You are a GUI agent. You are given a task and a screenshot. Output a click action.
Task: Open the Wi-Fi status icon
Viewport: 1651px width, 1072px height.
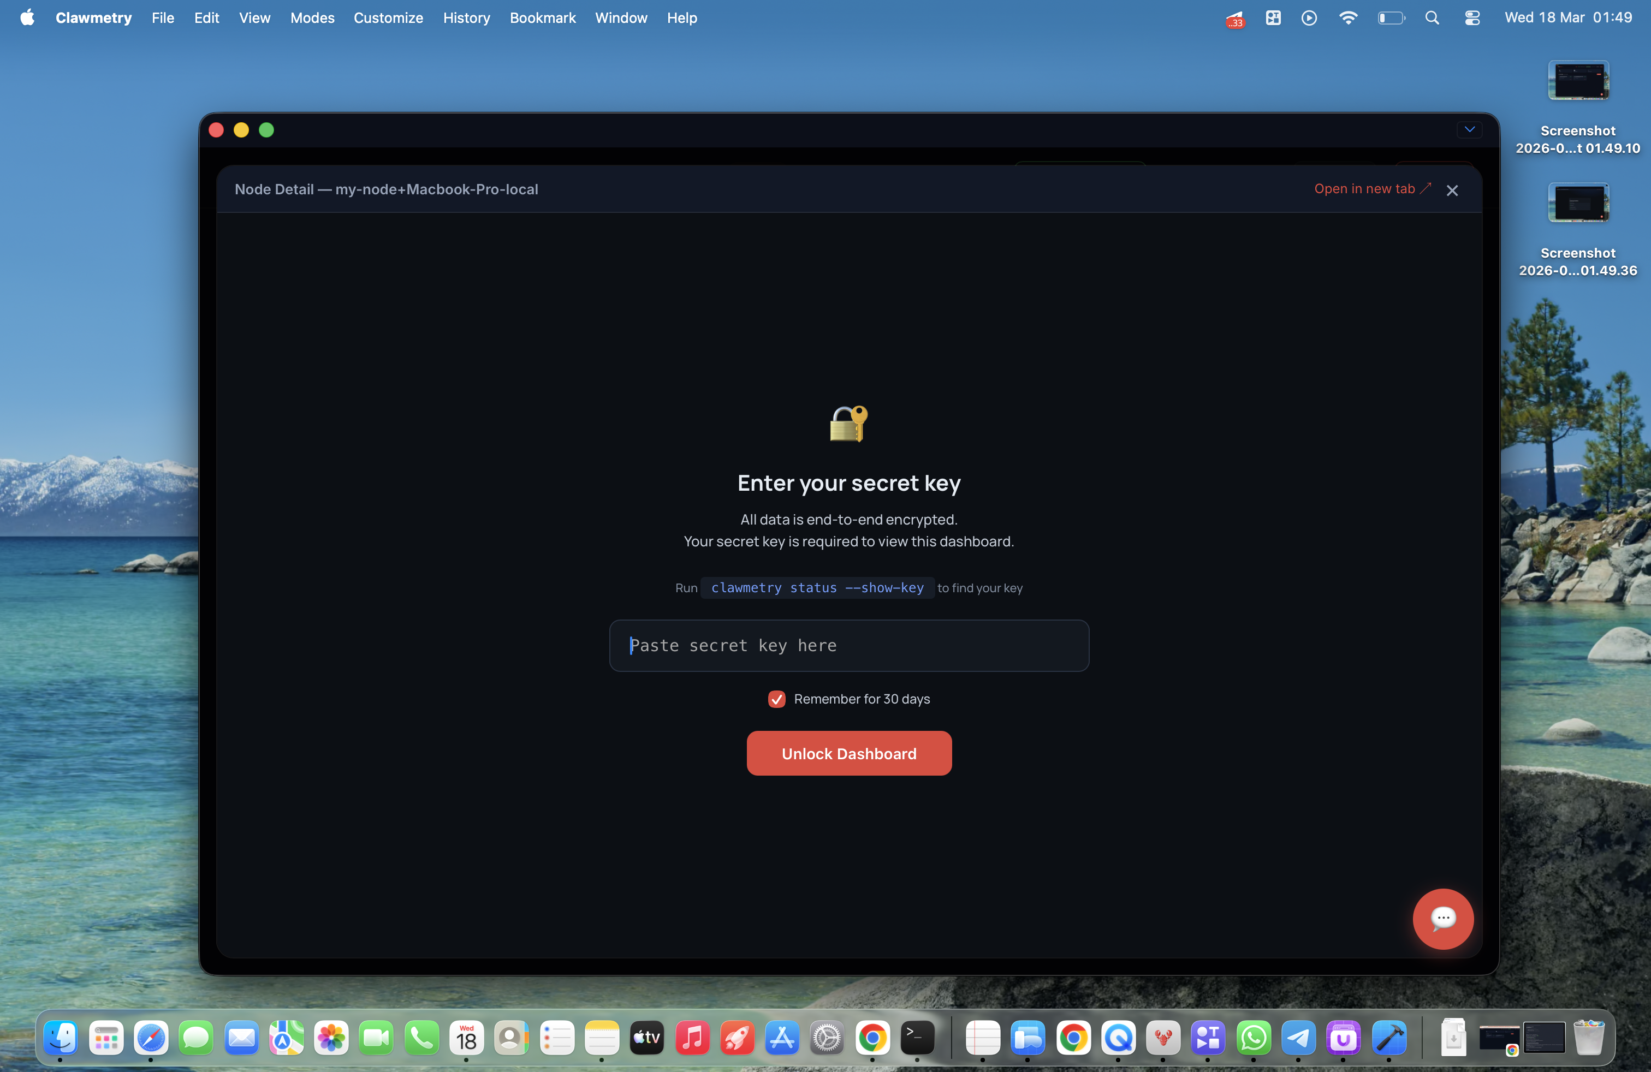(1347, 18)
